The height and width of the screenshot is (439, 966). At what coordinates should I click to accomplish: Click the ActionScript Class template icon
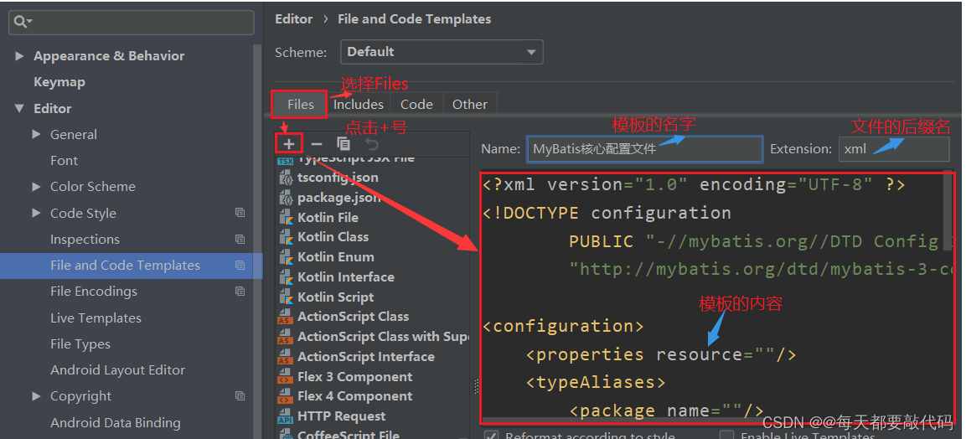coord(285,317)
